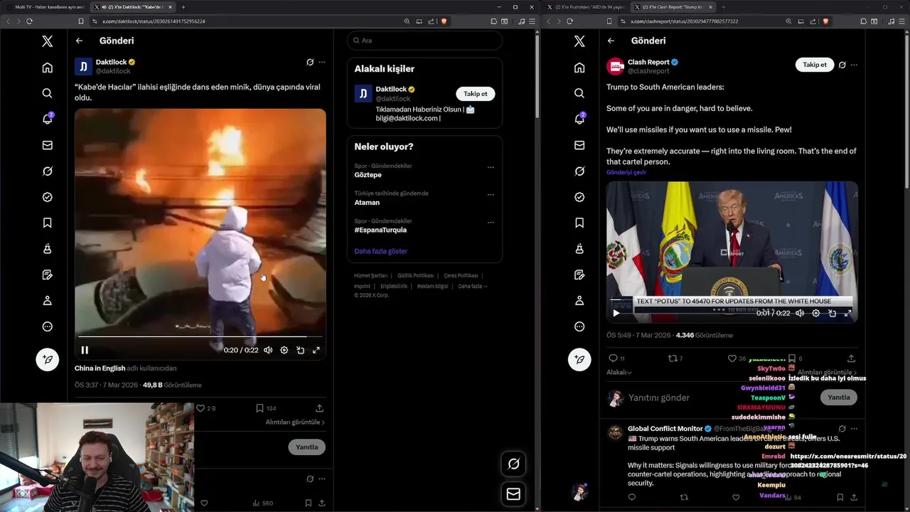910x512 pixels.
Task: Toggle picture-in-picture on Daktilock video
Action: click(x=300, y=350)
